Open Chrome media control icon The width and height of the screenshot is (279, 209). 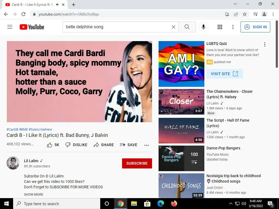(x=255, y=14)
